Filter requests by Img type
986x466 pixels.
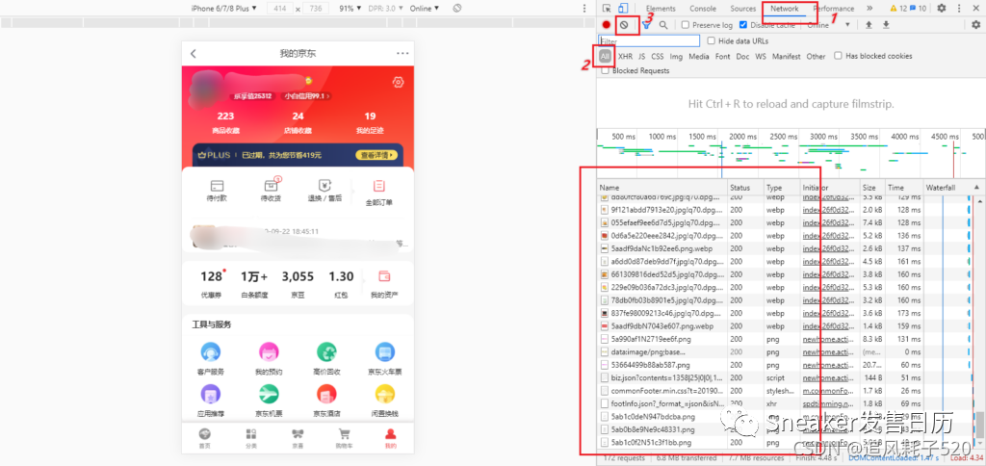pyautogui.click(x=676, y=56)
